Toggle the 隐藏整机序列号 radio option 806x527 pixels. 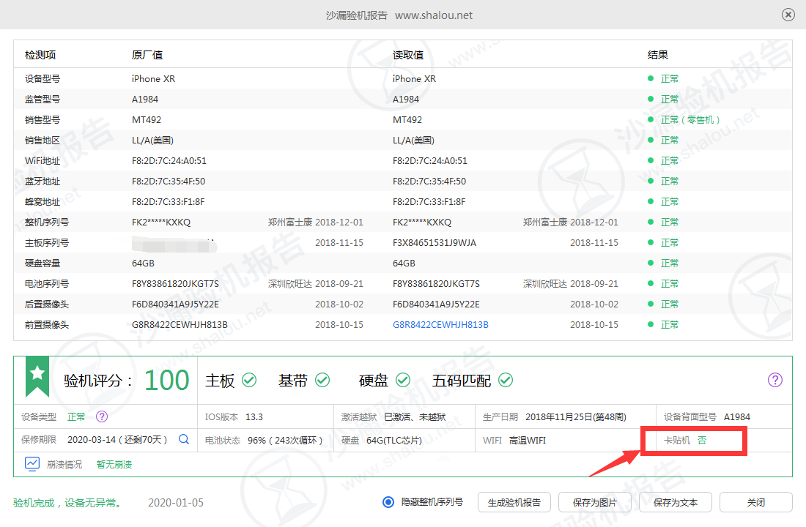(x=388, y=502)
